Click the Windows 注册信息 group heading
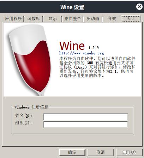This screenshot has width=144, height=158. 31,107
